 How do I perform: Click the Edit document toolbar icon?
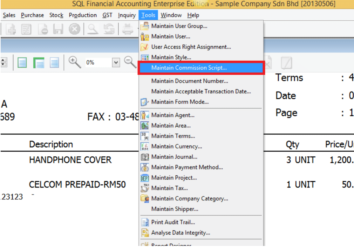pos(27,29)
